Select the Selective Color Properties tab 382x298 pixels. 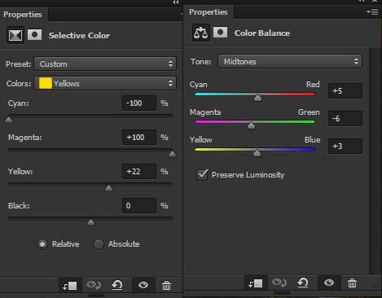[23, 14]
